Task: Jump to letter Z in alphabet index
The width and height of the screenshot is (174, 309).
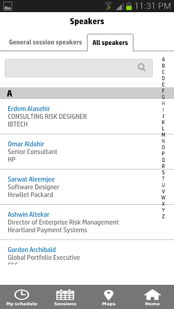Action: pos(163,216)
